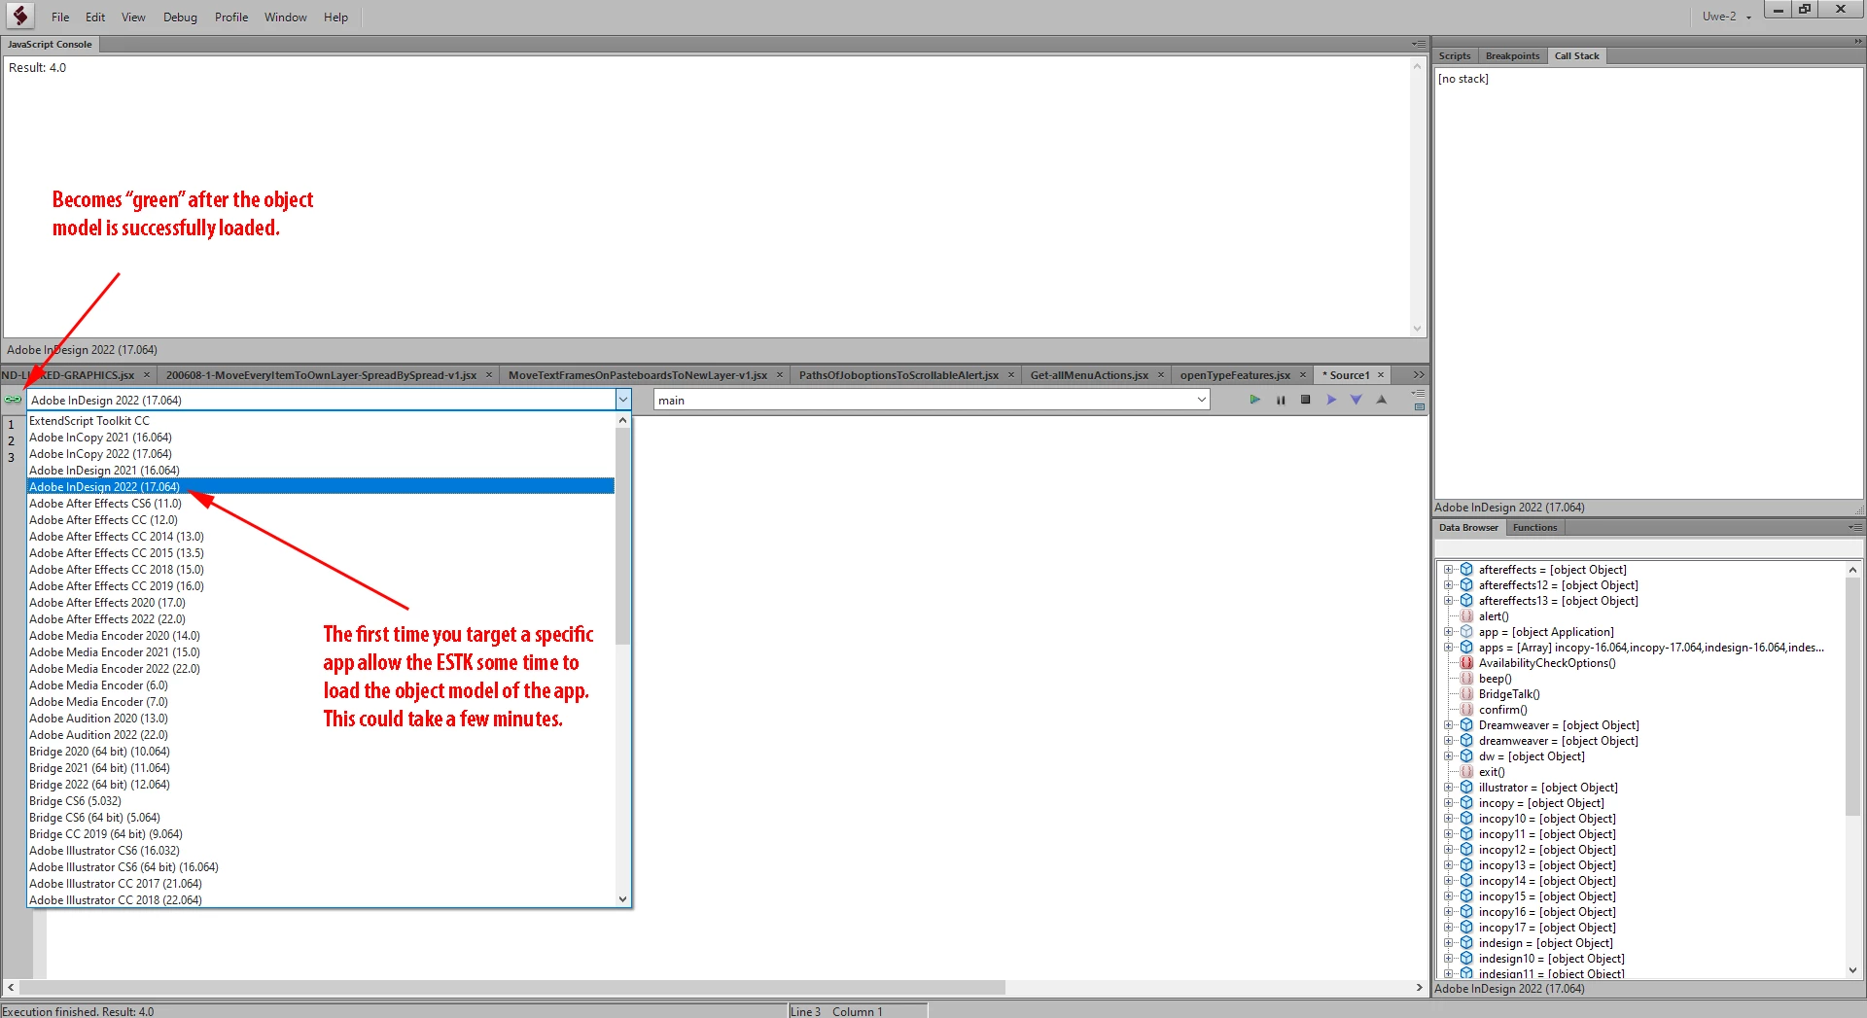The height and width of the screenshot is (1018, 1867).
Task: Open JavaScript Console panel flyout menu
Action: [1418, 44]
